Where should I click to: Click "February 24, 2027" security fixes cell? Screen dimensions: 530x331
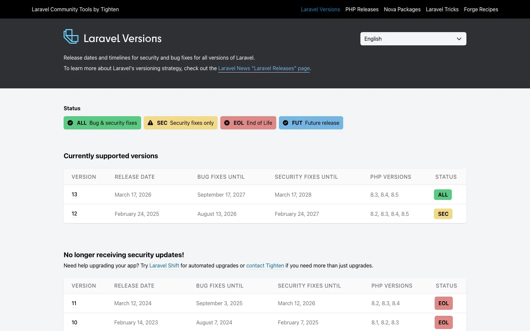pos(297,214)
